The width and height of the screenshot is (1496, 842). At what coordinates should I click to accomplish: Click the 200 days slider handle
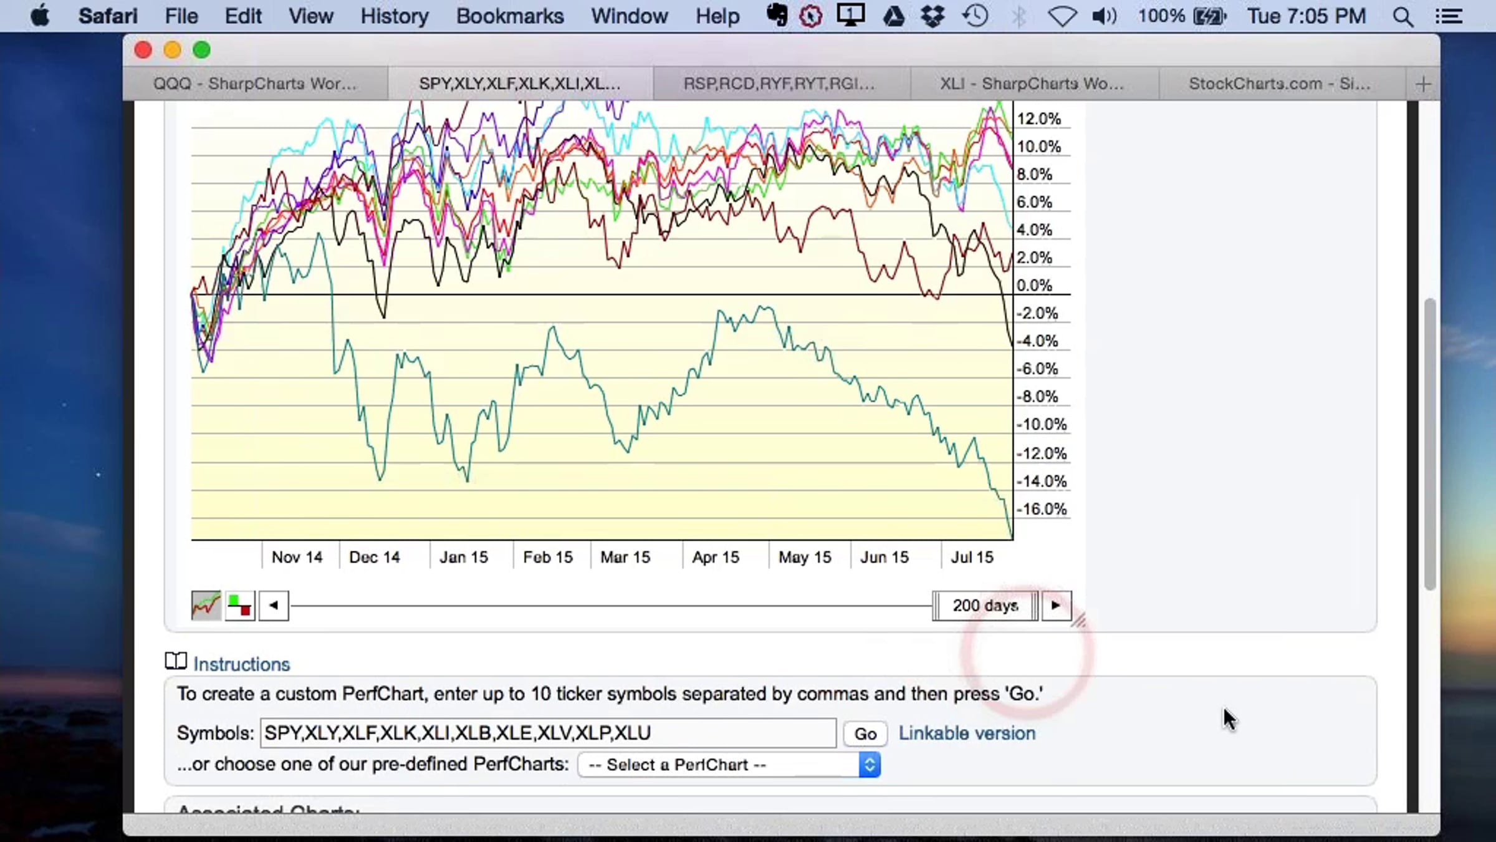tap(985, 606)
